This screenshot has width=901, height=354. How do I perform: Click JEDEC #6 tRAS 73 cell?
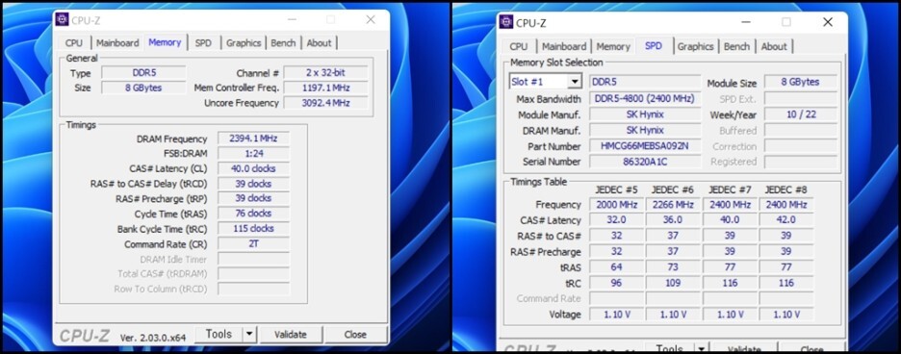(672, 267)
